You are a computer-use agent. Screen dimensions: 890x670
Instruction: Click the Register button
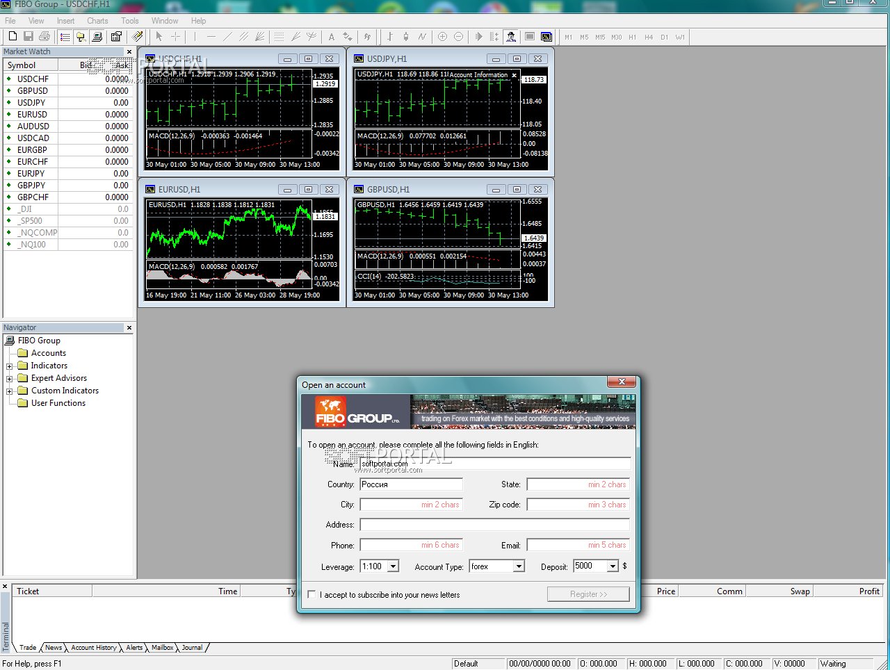click(x=588, y=594)
